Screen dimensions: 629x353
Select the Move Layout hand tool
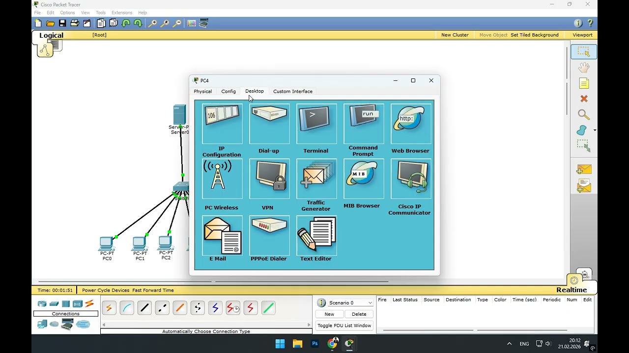click(584, 67)
